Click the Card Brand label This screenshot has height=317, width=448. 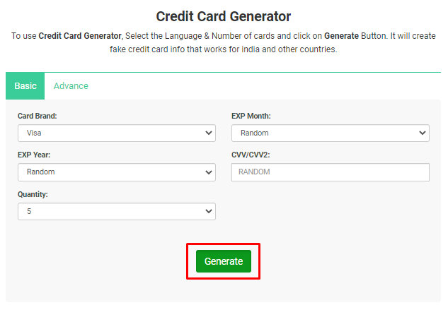[x=38, y=116]
